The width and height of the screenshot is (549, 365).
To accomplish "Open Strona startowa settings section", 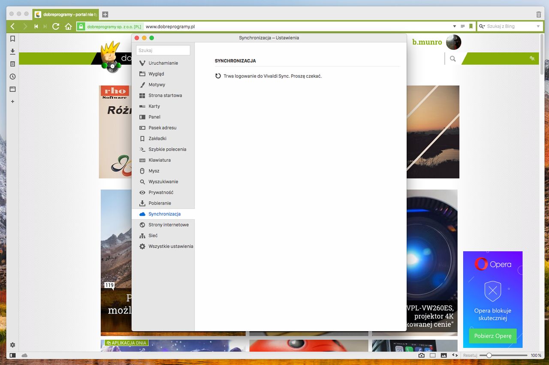I will click(x=163, y=95).
